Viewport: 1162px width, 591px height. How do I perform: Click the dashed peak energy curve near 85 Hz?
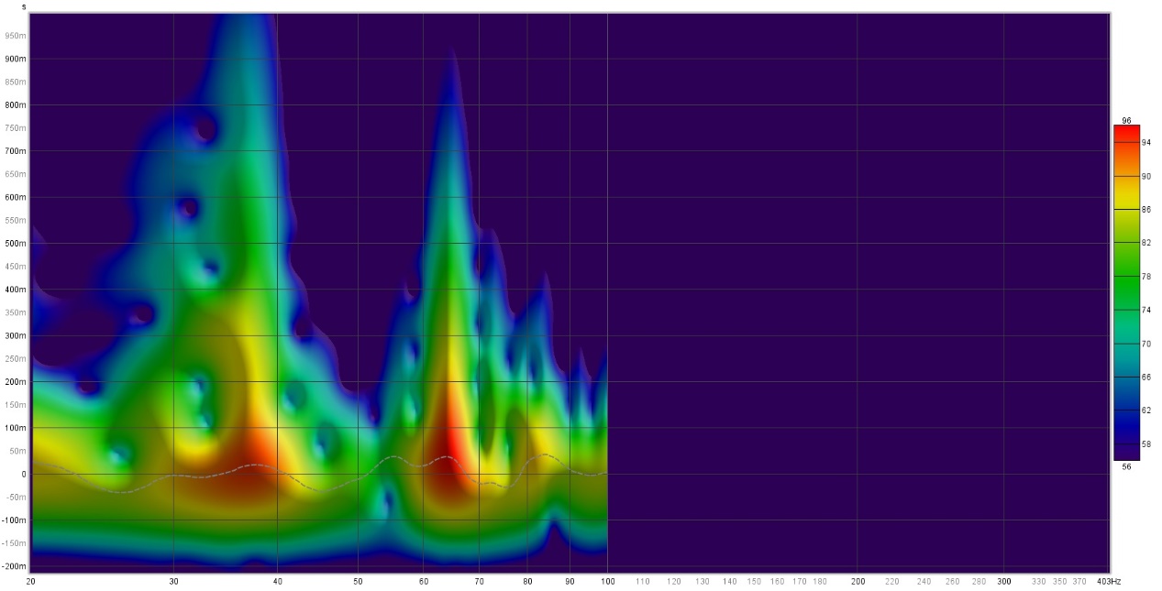click(546, 454)
